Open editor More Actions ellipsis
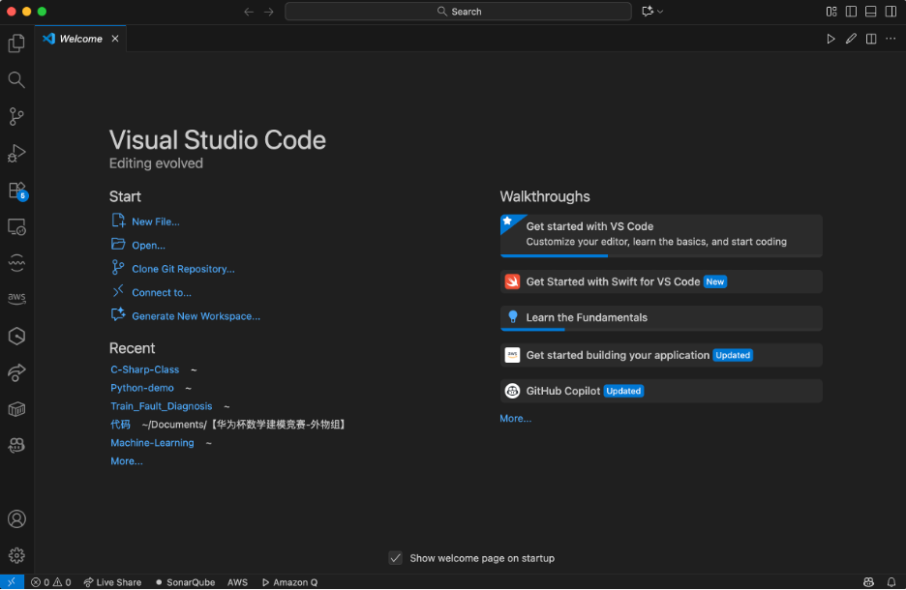 891,39
